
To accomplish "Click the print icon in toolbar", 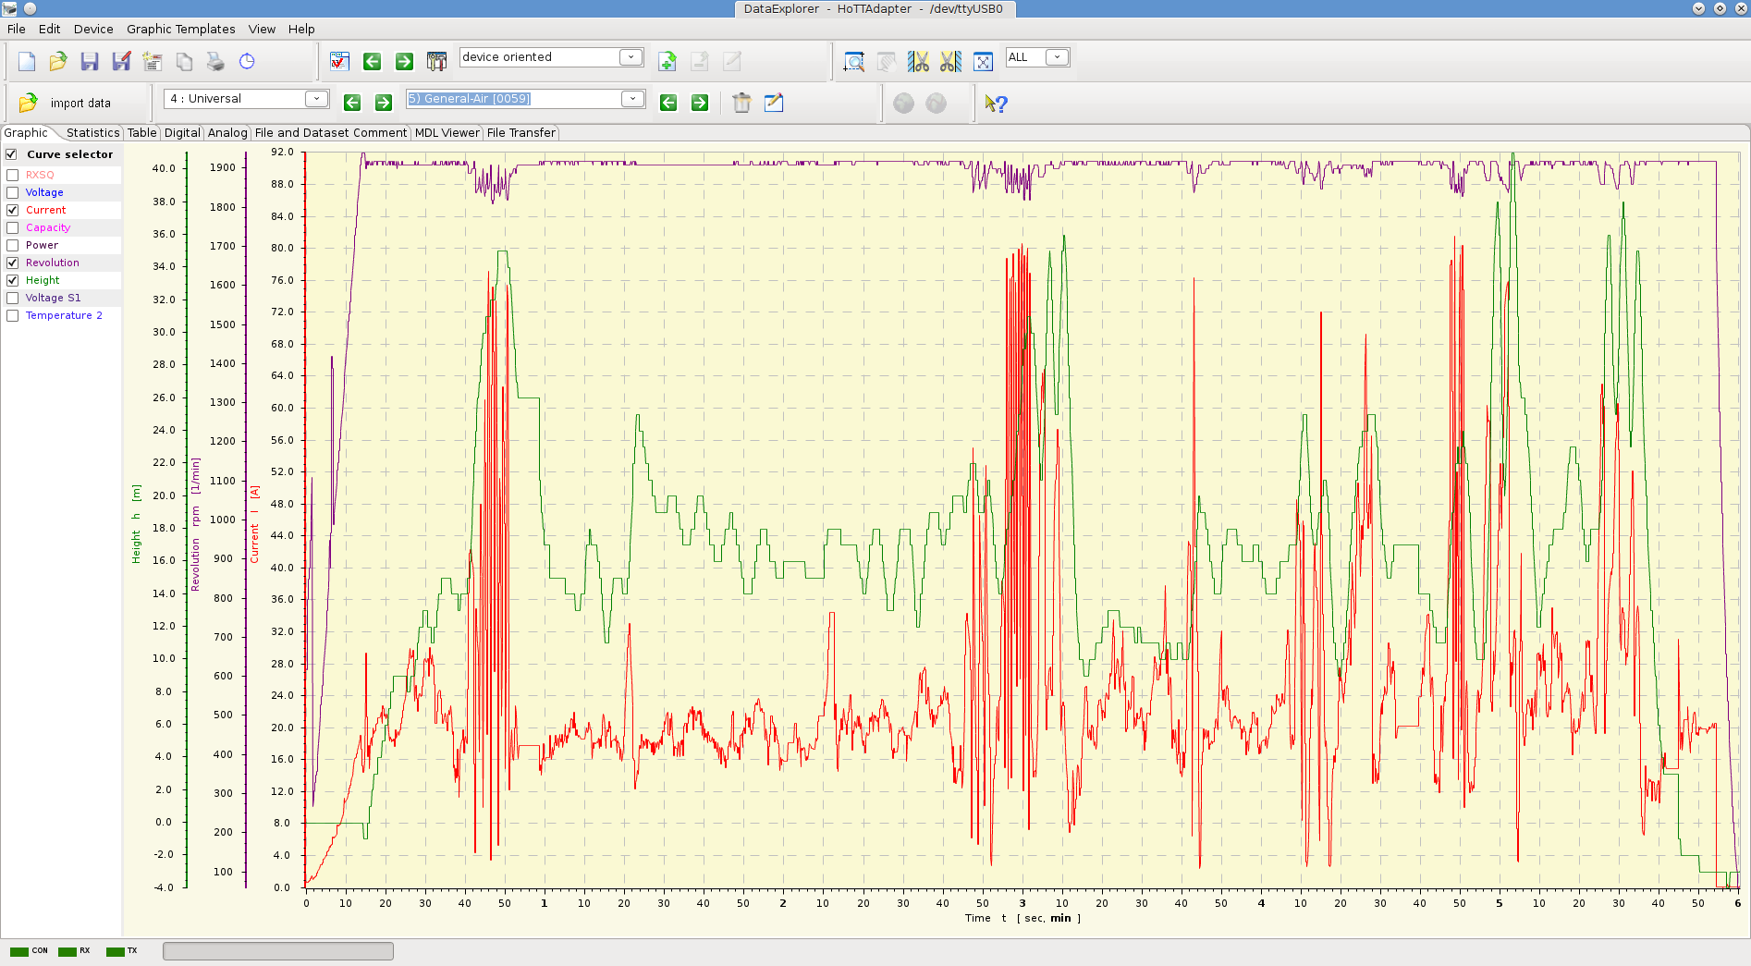I will 215,62.
